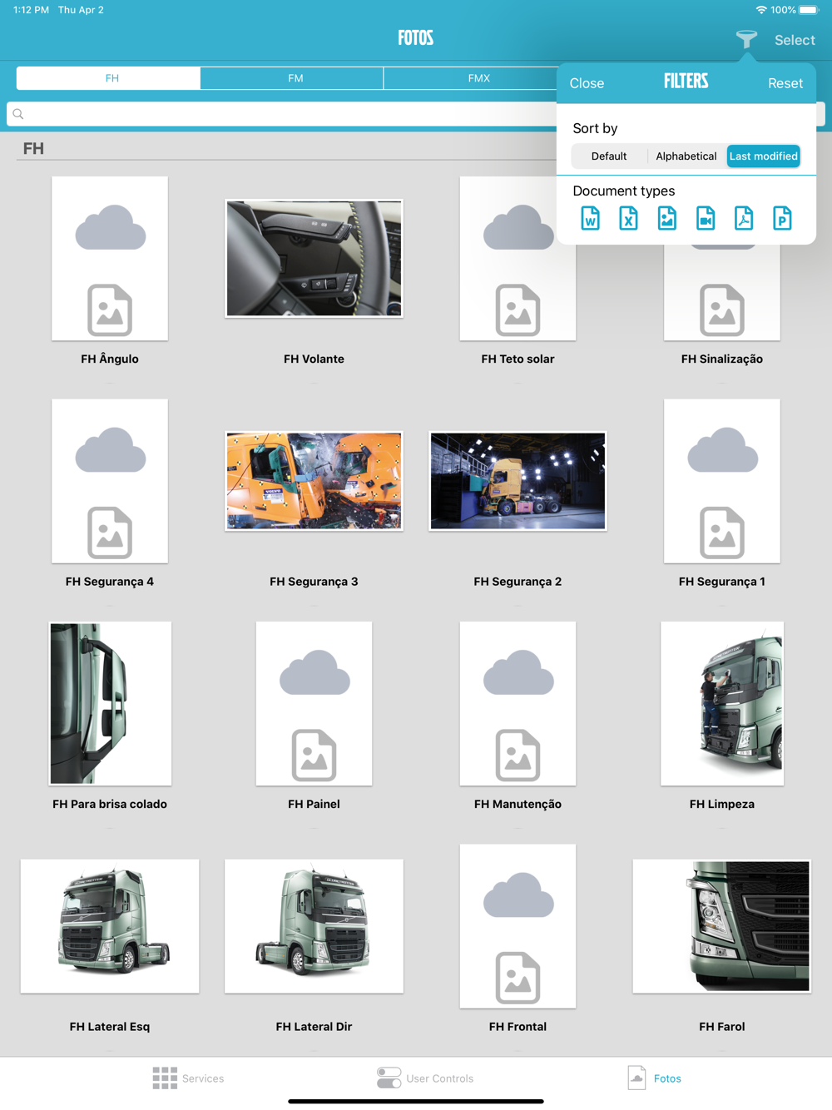Viewport: 832px width, 1110px height.
Task: Sort by Alphabetical option
Action: [686, 156]
